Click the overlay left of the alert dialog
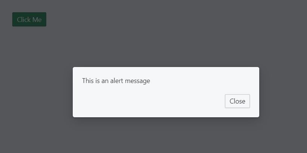 [36, 92]
